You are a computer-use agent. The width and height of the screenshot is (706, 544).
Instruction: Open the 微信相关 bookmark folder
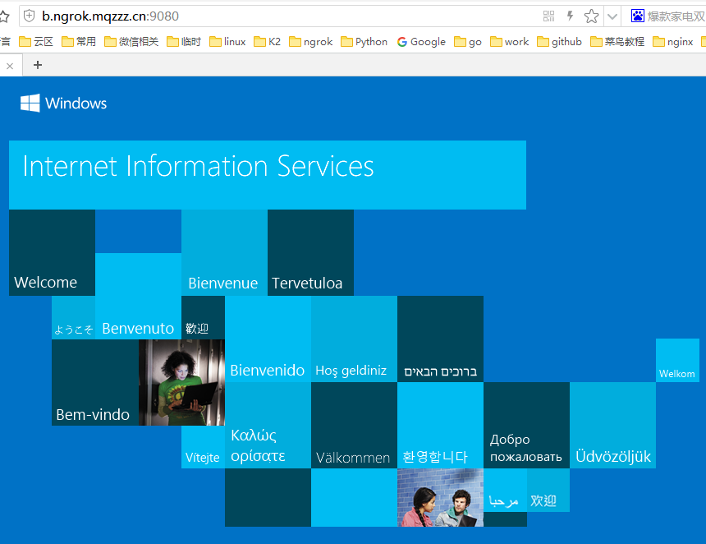pos(131,42)
